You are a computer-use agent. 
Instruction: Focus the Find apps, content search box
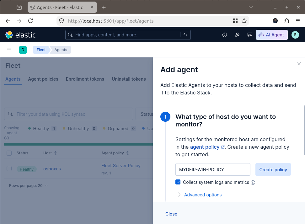pyautogui.click(x=128, y=35)
